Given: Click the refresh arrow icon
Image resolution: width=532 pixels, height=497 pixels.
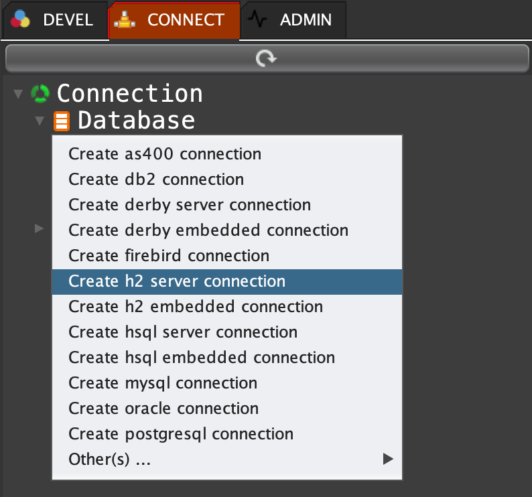Looking at the screenshot, I should [266, 59].
